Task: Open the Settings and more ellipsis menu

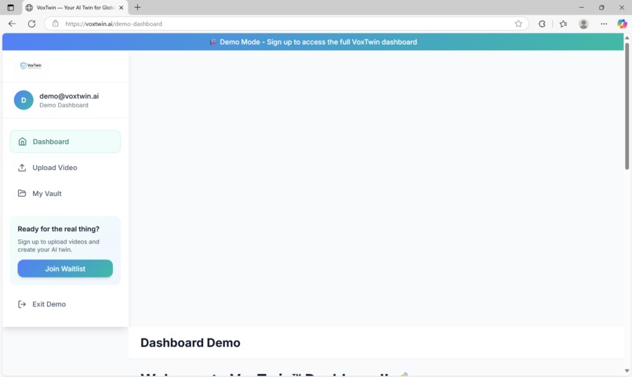Action: click(604, 24)
